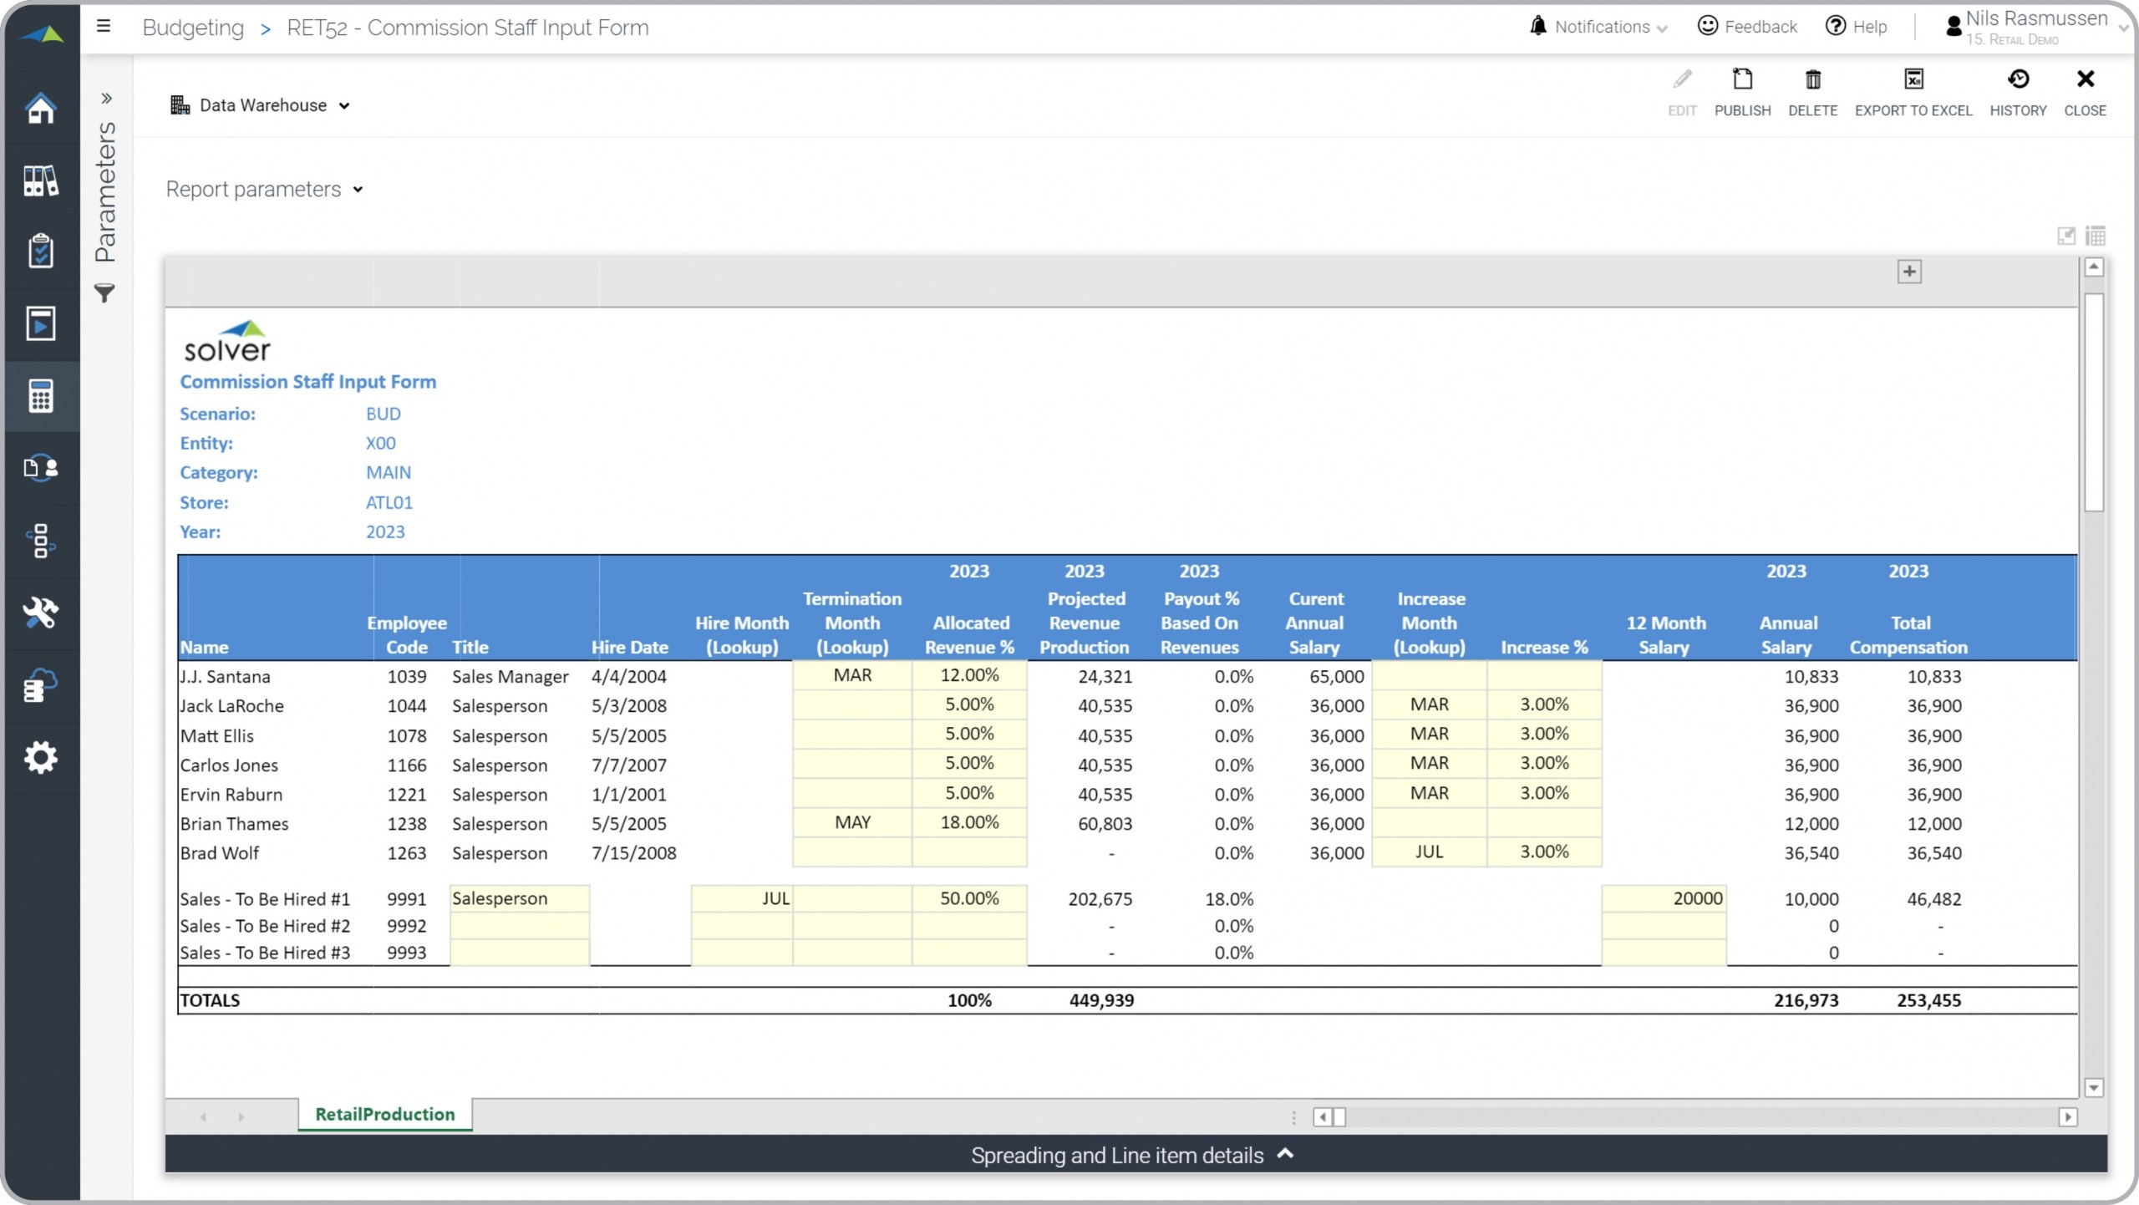Toggle the hamburger navigation menu
This screenshot has height=1205, width=2139.
(x=104, y=27)
